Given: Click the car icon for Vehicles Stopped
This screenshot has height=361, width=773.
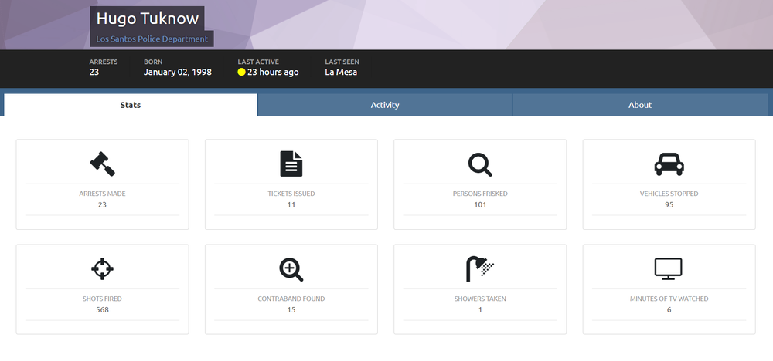Looking at the screenshot, I should [669, 164].
